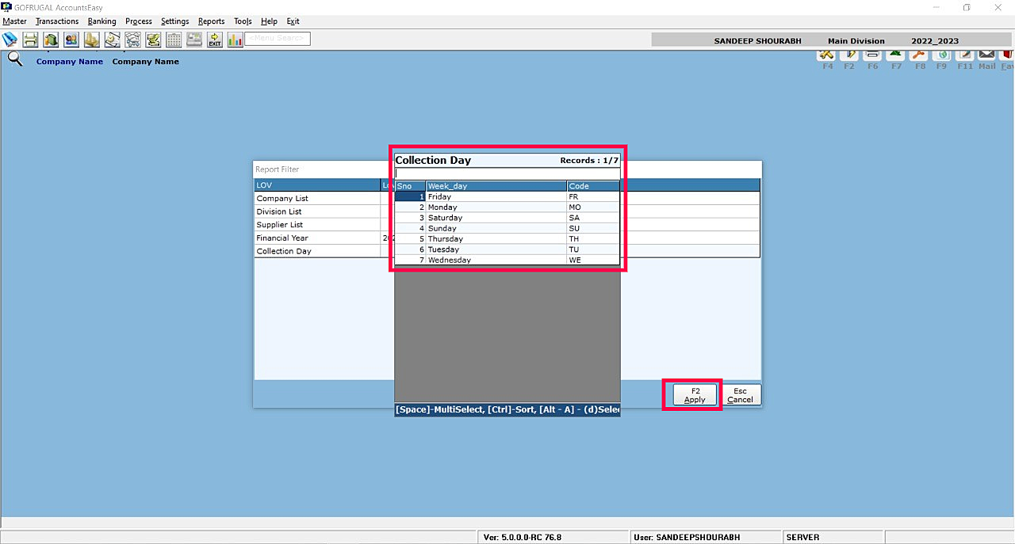This screenshot has height=544, width=1015.
Task: Open the bar chart reports icon
Action: [236, 40]
